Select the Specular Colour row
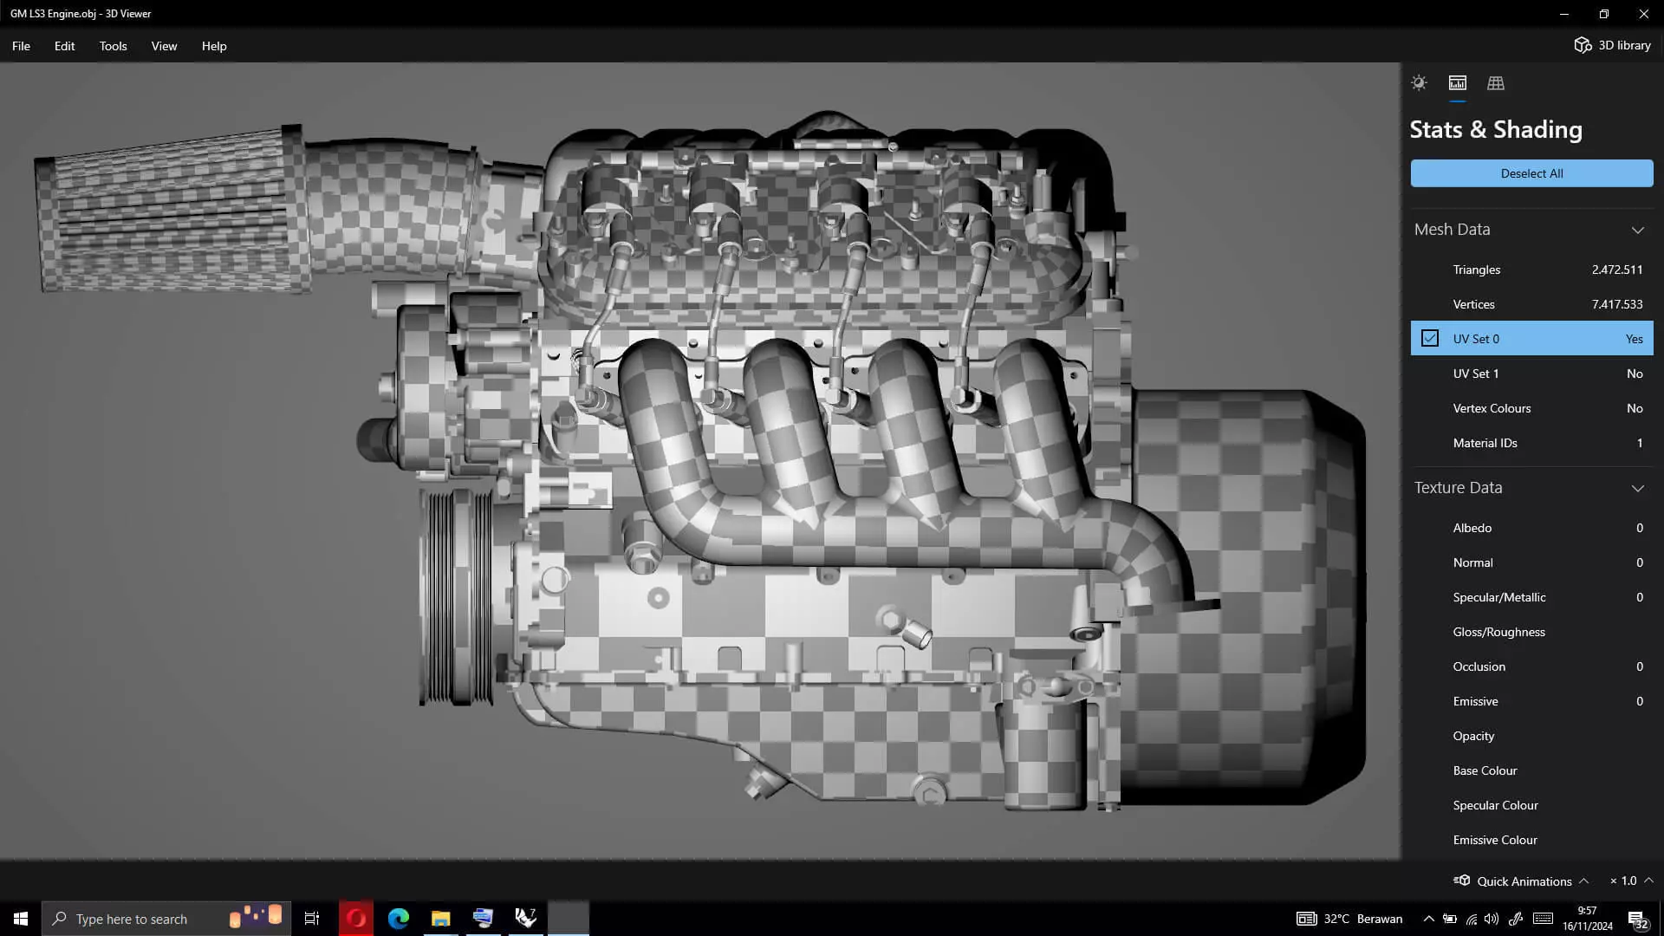 (1531, 805)
